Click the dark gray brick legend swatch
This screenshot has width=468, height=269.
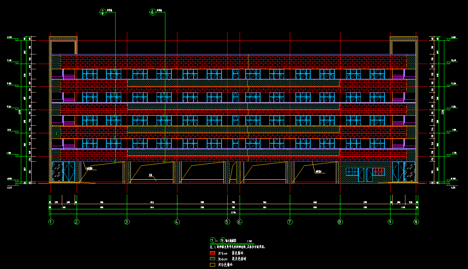(x=212, y=259)
